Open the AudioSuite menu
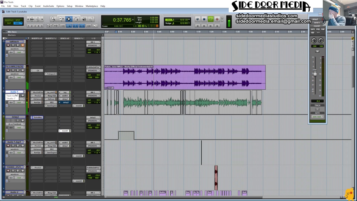 (x=48, y=6)
